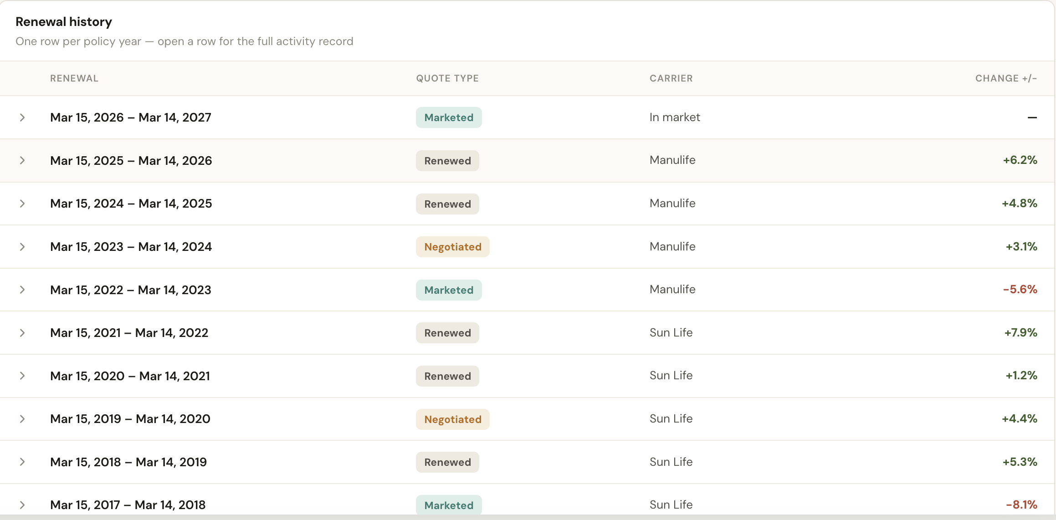Image resolution: width=1056 pixels, height=520 pixels.
Task: Click the 'In market' carrier cell
Action: 675,117
